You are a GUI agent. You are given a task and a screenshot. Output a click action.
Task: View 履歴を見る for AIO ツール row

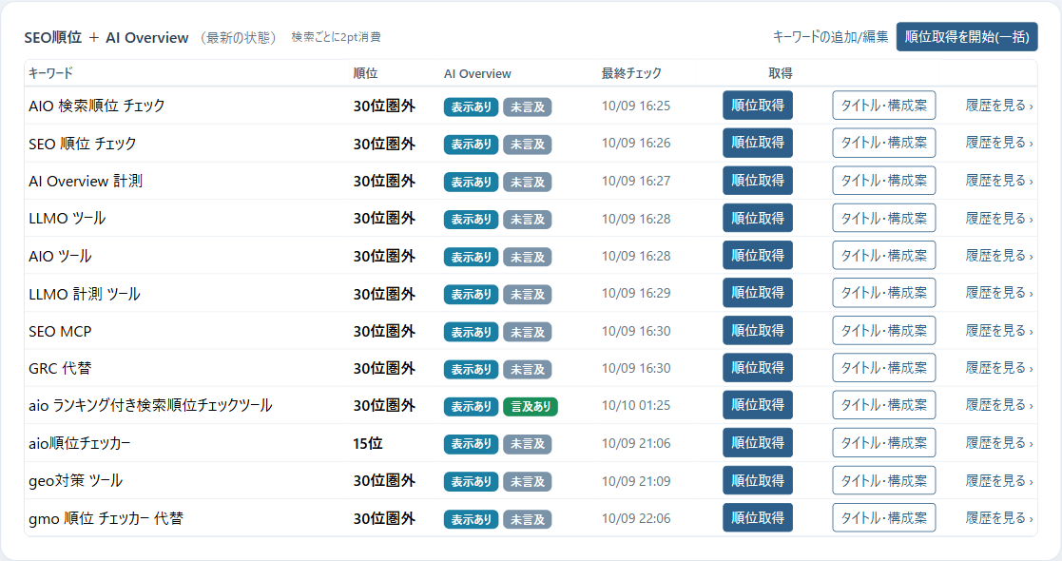999,256
